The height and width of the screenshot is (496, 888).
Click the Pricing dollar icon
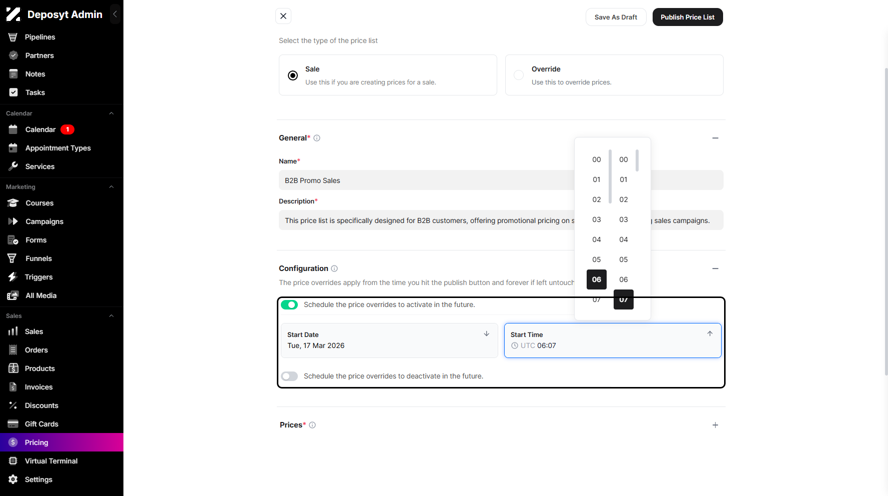[13, 442]
